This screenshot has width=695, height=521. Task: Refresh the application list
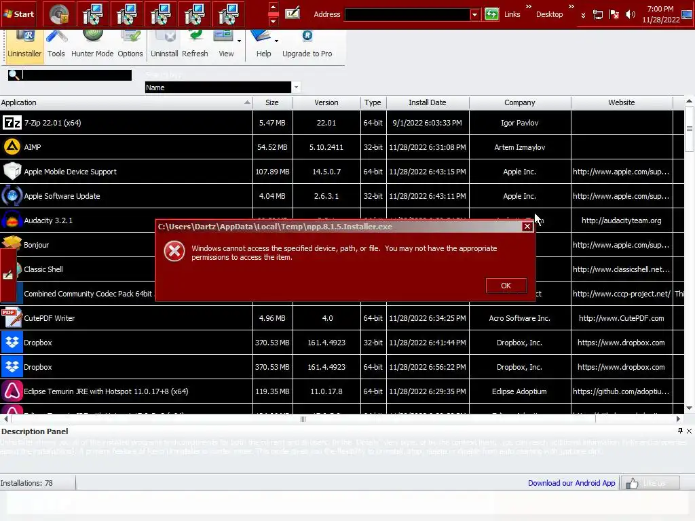195,46
